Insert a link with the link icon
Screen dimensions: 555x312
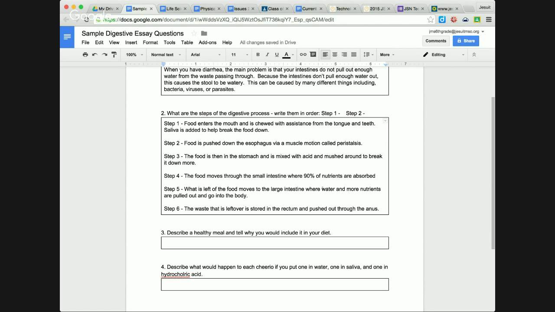click(303, 55)
